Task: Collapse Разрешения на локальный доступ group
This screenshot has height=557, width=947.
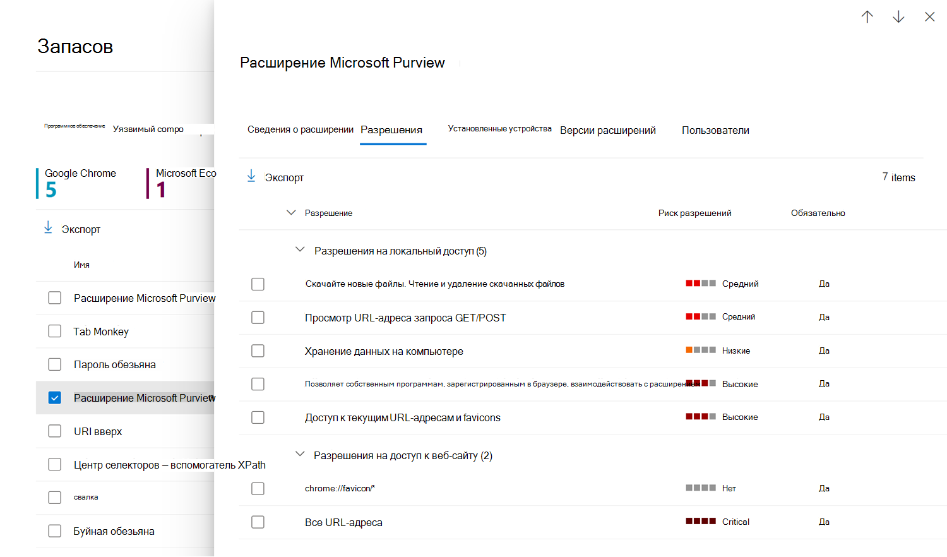Action: [x=301, y=250]
